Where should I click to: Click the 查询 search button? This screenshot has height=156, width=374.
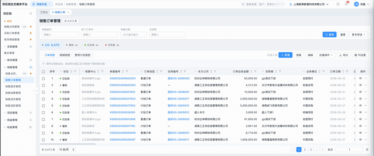pos(329,34)
